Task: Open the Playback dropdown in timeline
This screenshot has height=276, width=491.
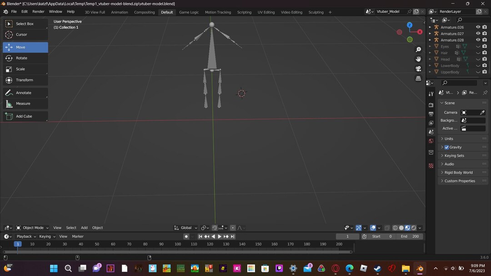Action: pos(26,237)
